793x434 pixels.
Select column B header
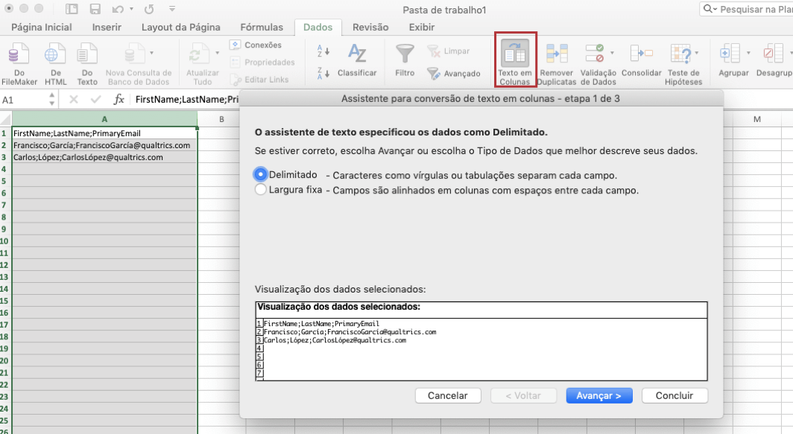pos(221,119)
